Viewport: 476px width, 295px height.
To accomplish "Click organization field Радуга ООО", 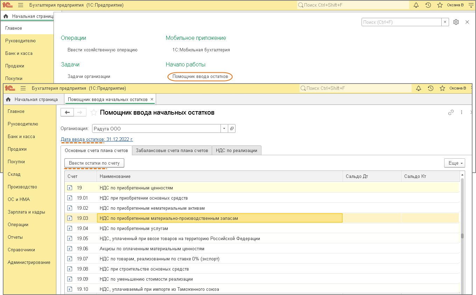I will [x=156, y=129].
